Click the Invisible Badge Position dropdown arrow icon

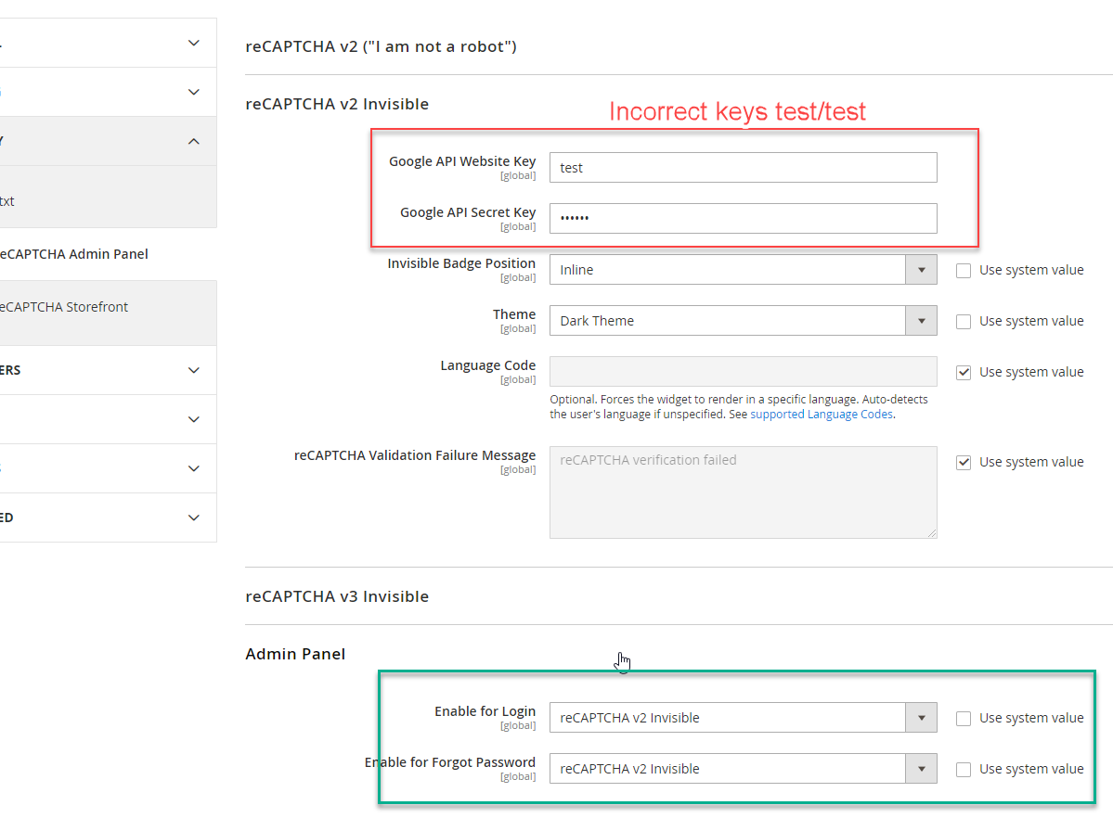pyautogui.click(x=922, y=269)
